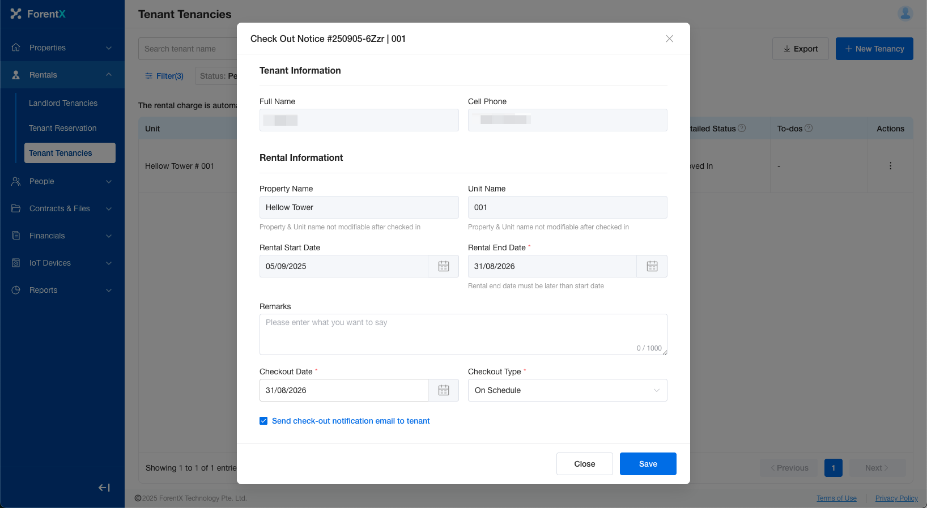The height and width of the screenshot is (508, 927).
Task: Open the Privacy Policy link
Action: click(x=896, y=498)
